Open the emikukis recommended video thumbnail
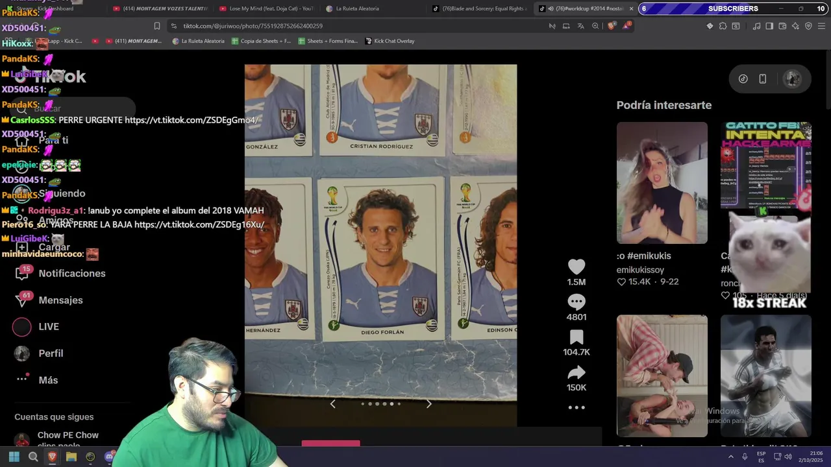This screenshot has width=831, height=467. 662,183
